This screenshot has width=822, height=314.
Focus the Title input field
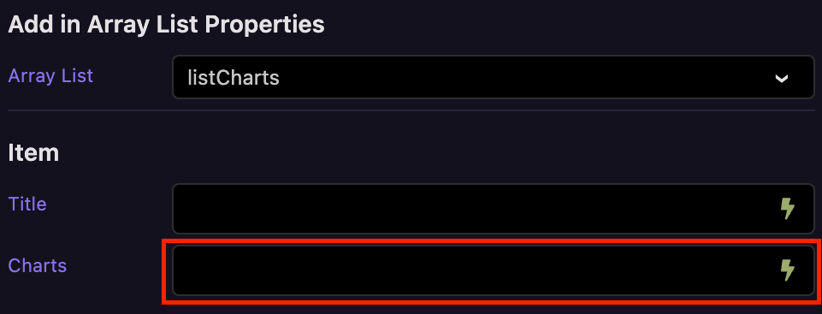494,209
